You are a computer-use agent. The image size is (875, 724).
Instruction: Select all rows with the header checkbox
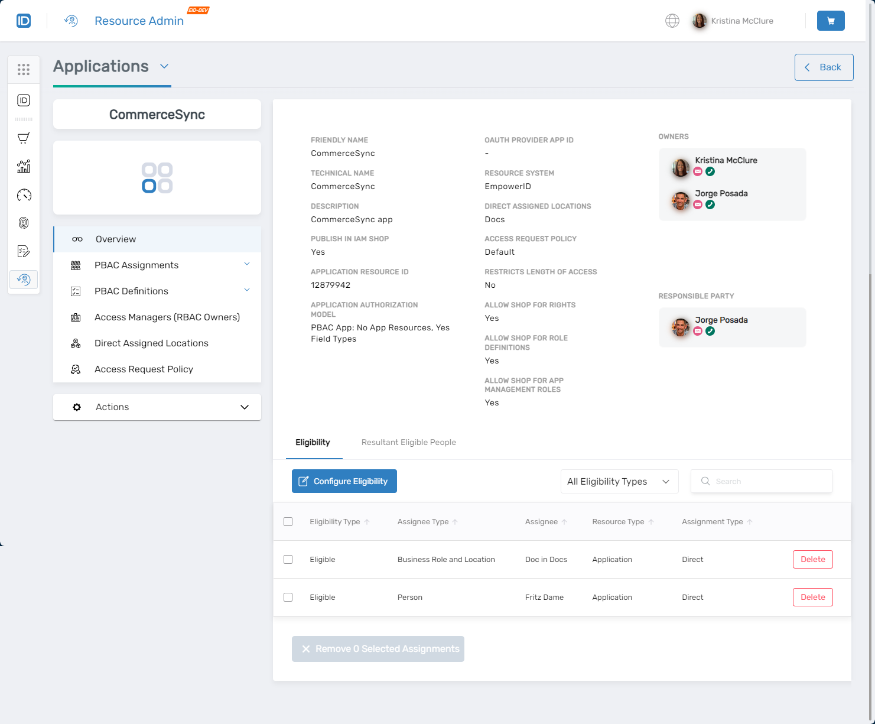pyautogui.click(x=288, y=521)
